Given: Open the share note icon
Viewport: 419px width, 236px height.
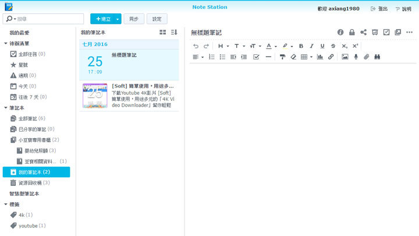Looking at the screenshot, I should [363, 33].
